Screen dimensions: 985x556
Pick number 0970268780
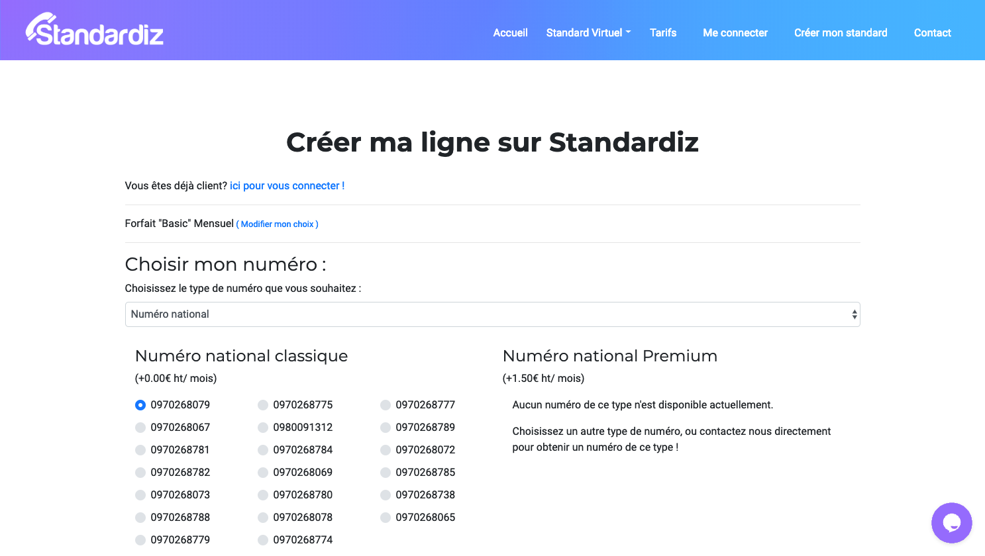(x=263, y=495)
